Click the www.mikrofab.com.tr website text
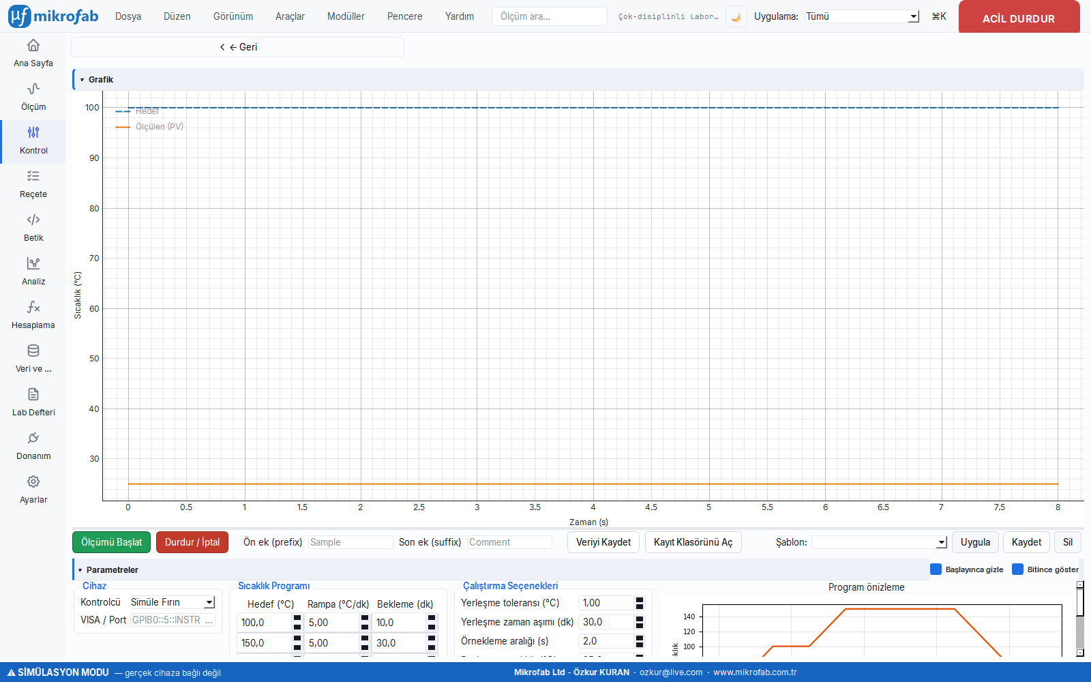Image resolution: width=1091 pixels, height=682 pixels. [x=755, y=672]
